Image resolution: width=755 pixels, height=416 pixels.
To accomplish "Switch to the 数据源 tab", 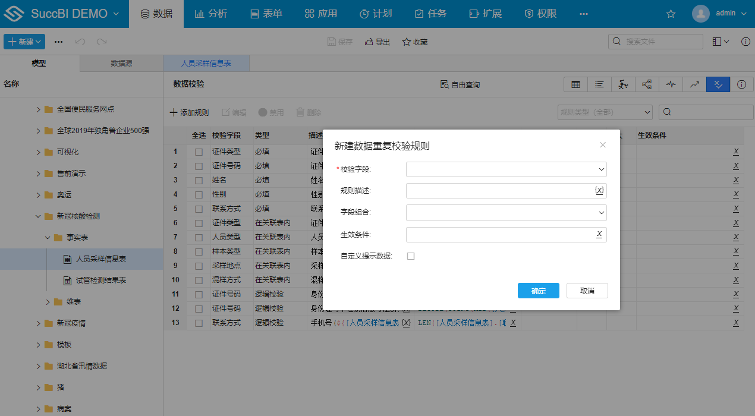I will (121, 64).
